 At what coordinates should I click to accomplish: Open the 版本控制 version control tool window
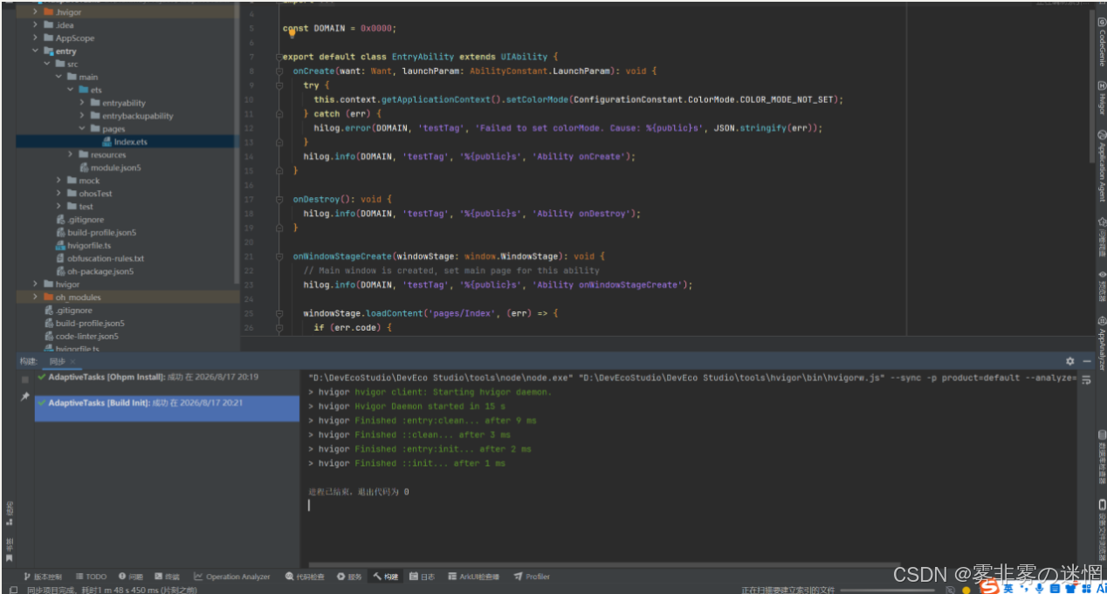coord(43,577)
